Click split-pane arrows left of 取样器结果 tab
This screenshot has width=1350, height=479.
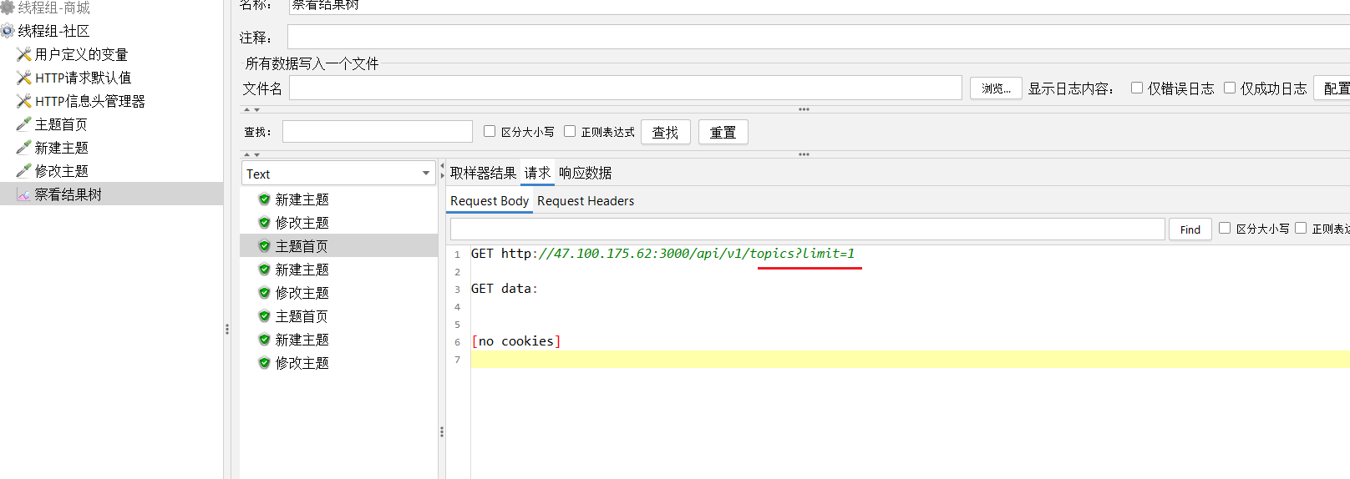pos(442,170)
